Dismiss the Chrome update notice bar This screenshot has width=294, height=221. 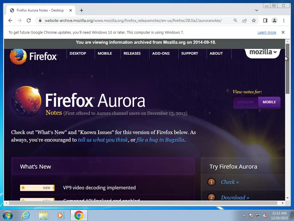283,32
